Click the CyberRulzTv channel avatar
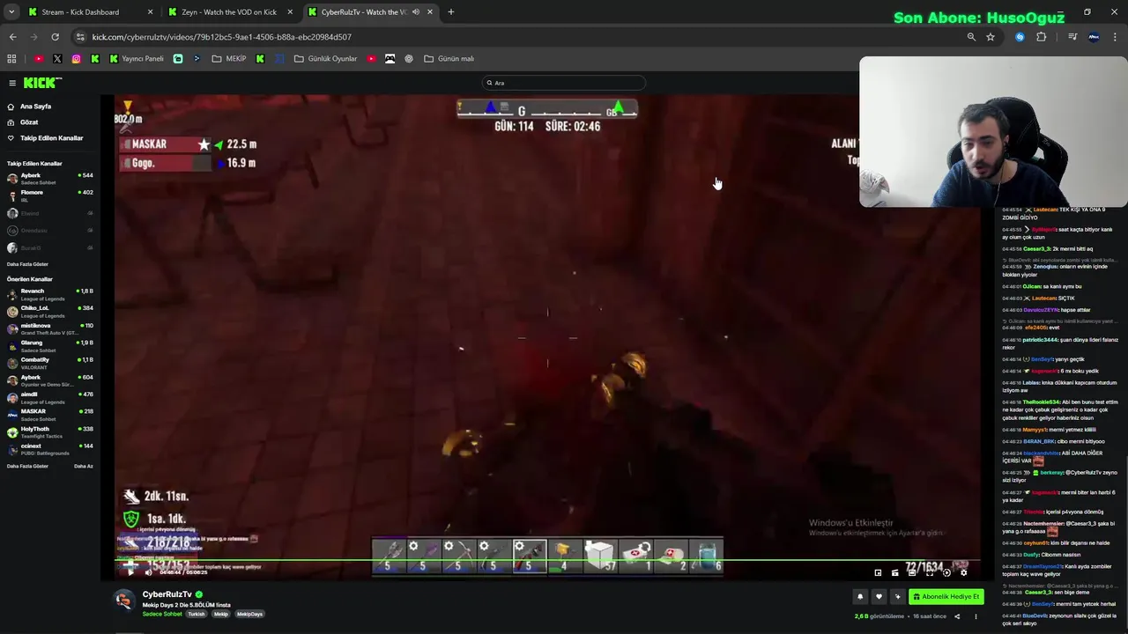 (125, 600)
